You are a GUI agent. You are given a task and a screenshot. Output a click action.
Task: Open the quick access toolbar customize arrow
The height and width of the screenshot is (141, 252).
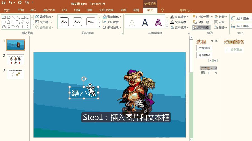click(x=32, y=3)
